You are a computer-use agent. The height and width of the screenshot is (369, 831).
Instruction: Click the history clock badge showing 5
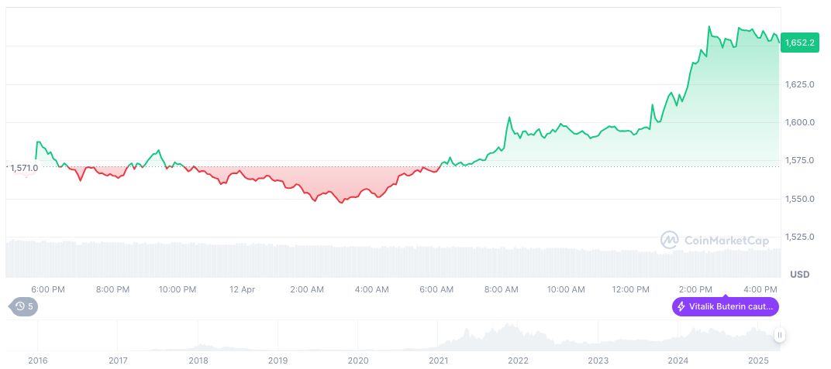click(23, 306)
